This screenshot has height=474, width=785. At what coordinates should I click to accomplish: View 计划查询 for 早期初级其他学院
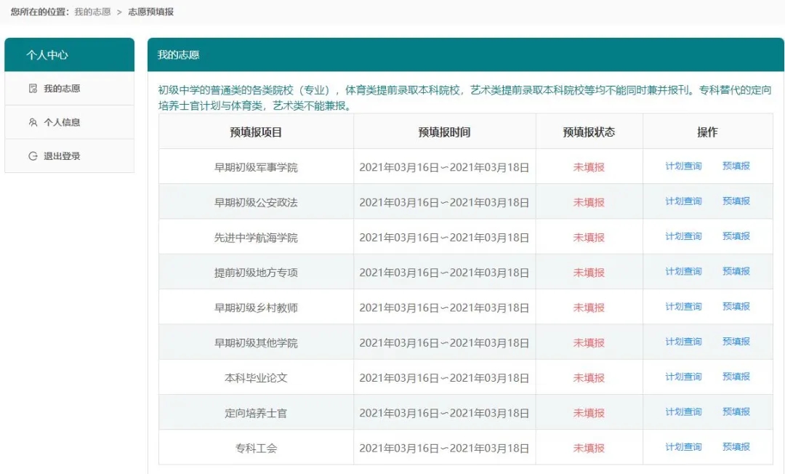(x=683, y=342)
